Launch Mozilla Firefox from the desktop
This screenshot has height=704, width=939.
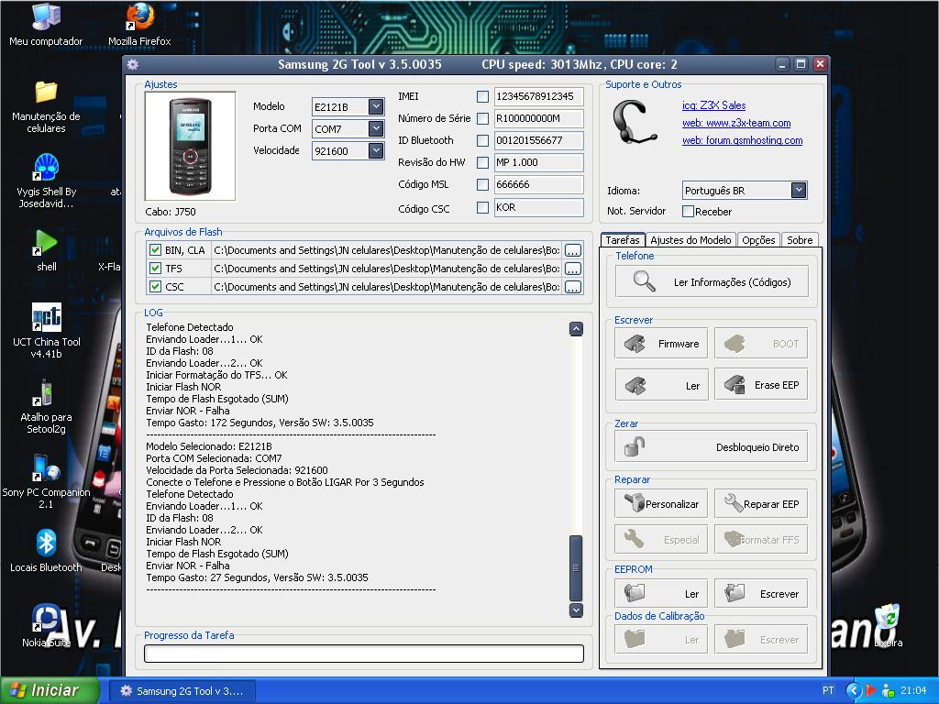point(139,24)
